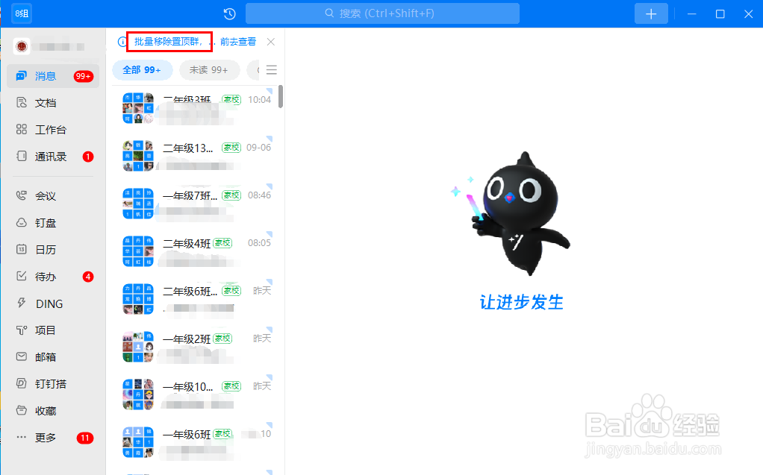Open the 工作台 workbench
The height and width of the screenshot is (475, 763).
click(x=53, y=130)
